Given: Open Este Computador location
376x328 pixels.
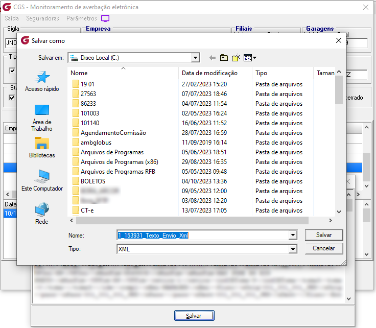Looking at the screenshot, I should [42, 180].
